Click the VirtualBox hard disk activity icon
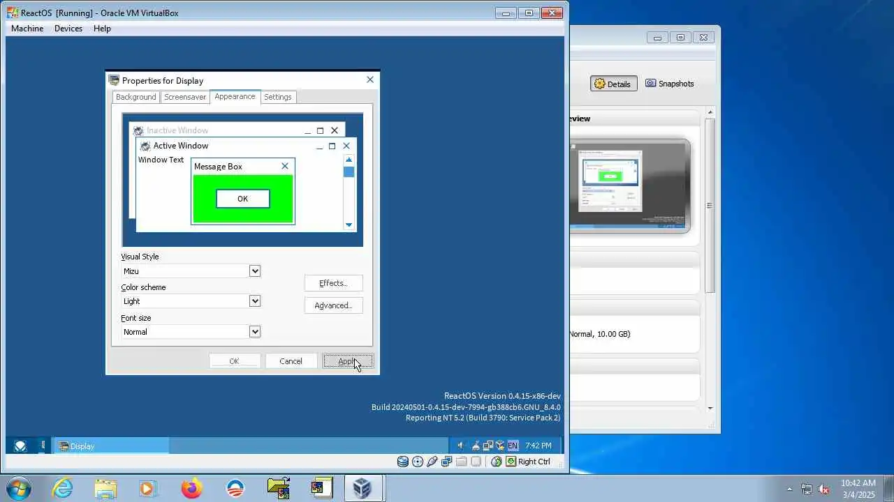This screenshot has height=502, width=894. [403, 462]
